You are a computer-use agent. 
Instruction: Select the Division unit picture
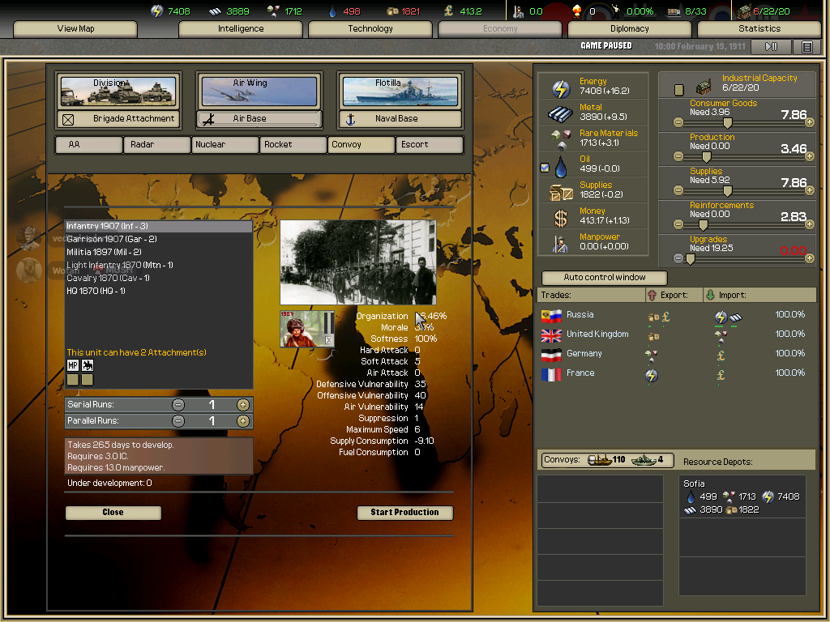(118, 92)
